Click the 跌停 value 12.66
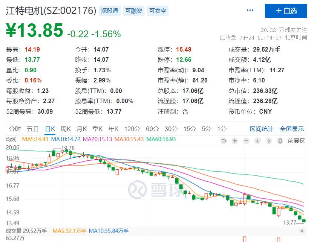Viewport: 323px width, 242px height. pyautogui.click(x=184, y=60)
